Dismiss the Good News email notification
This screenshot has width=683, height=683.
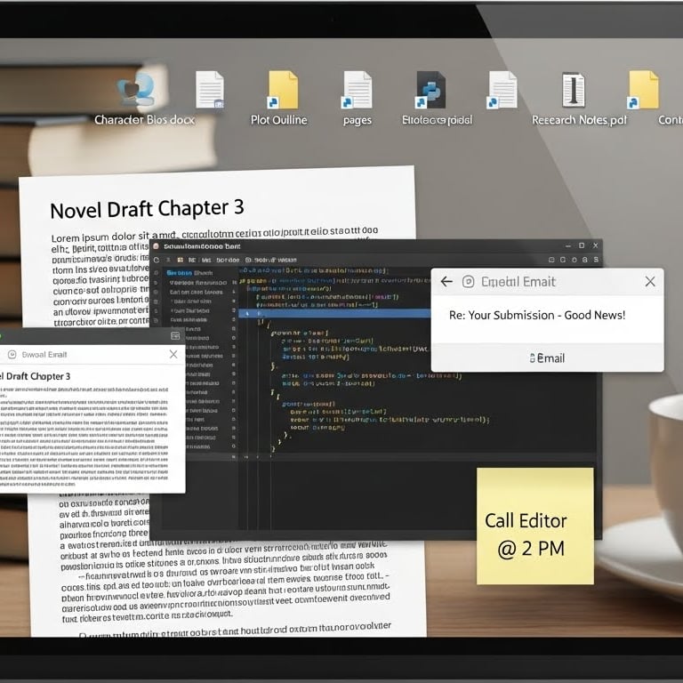coord(650,281)
